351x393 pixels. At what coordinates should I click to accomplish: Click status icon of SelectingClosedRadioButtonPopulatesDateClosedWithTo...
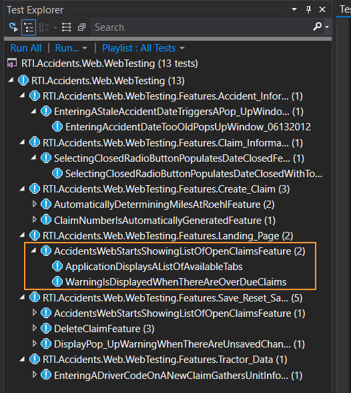[x=57, y=174]
